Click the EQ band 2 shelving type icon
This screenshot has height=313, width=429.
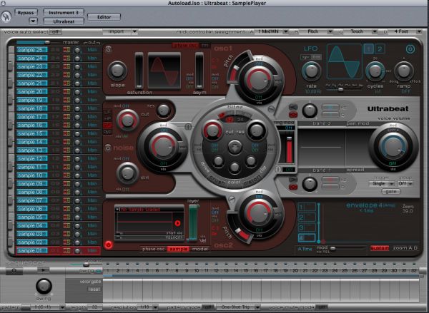pyautogui.click(x=293, y=107)
